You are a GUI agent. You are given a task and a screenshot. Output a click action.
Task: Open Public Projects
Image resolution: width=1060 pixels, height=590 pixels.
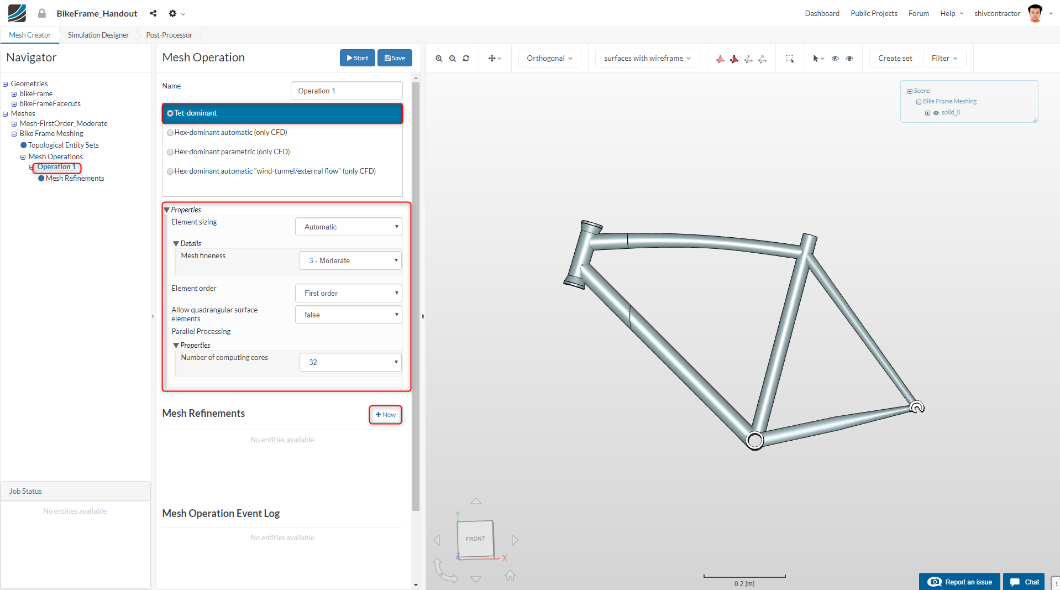(874, 13)
